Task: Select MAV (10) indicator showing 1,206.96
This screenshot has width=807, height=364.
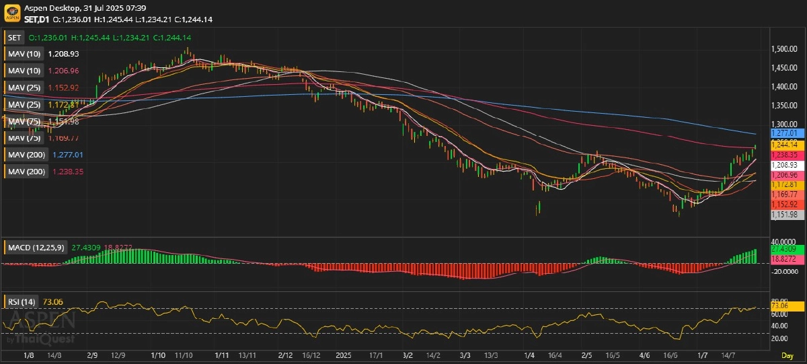Action: [x=24, y=70]
